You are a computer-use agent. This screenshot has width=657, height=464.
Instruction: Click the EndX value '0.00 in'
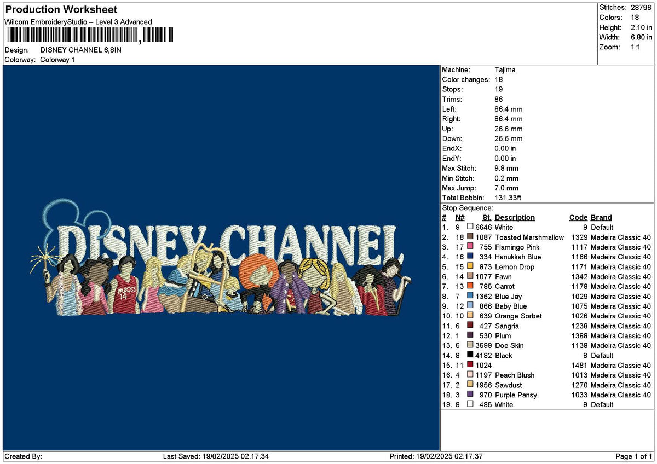pyautogui.click(x=505, y=148)
